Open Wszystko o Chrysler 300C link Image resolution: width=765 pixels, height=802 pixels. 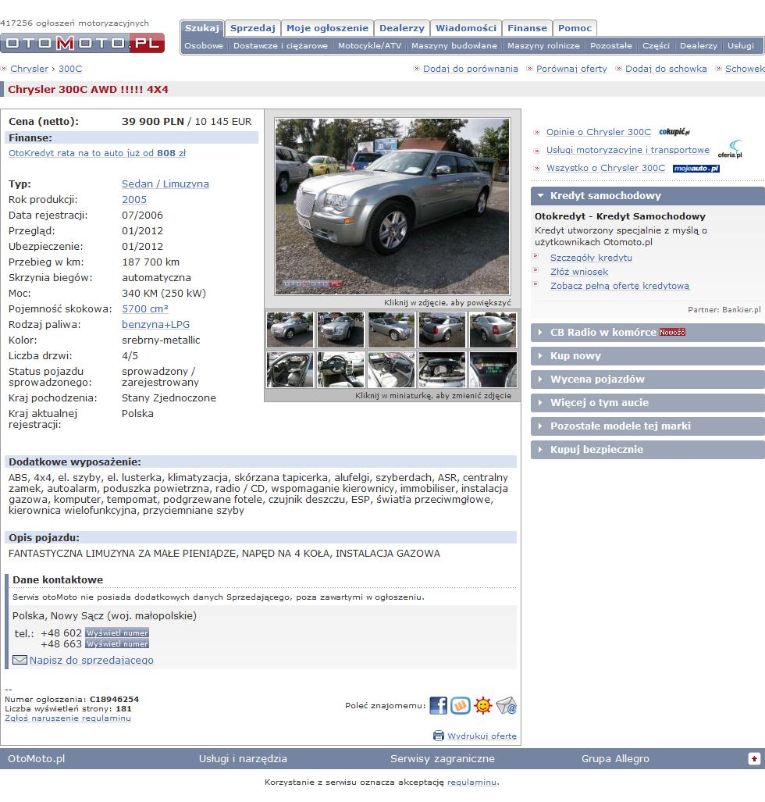(606, 168)
